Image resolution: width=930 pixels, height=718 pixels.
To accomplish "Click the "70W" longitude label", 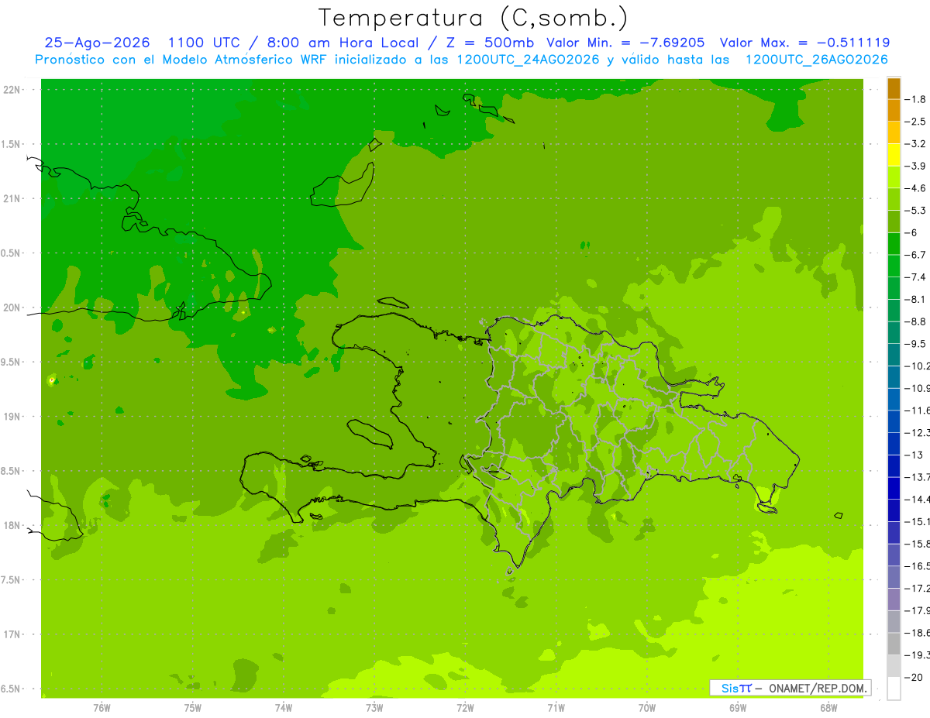I will coord(647,708).
